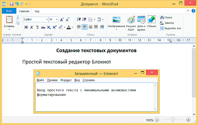Switch to the Вид ribbon tab
198x125 pixels.
(x=37, y=11)
